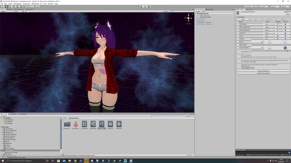
Task: Click the Step frame button
Action: [x=149, y=6]
